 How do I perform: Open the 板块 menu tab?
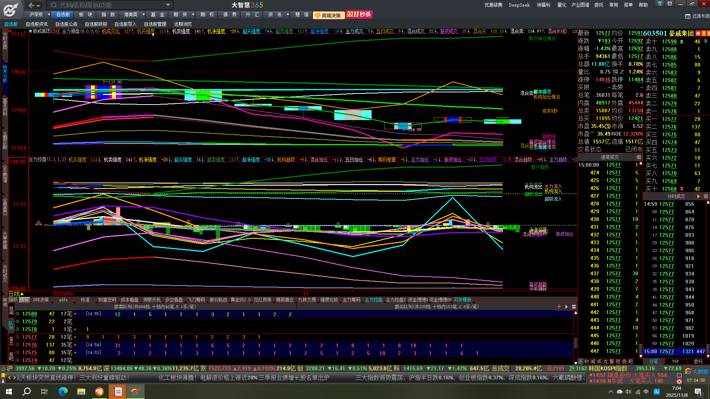pos(85,15)
